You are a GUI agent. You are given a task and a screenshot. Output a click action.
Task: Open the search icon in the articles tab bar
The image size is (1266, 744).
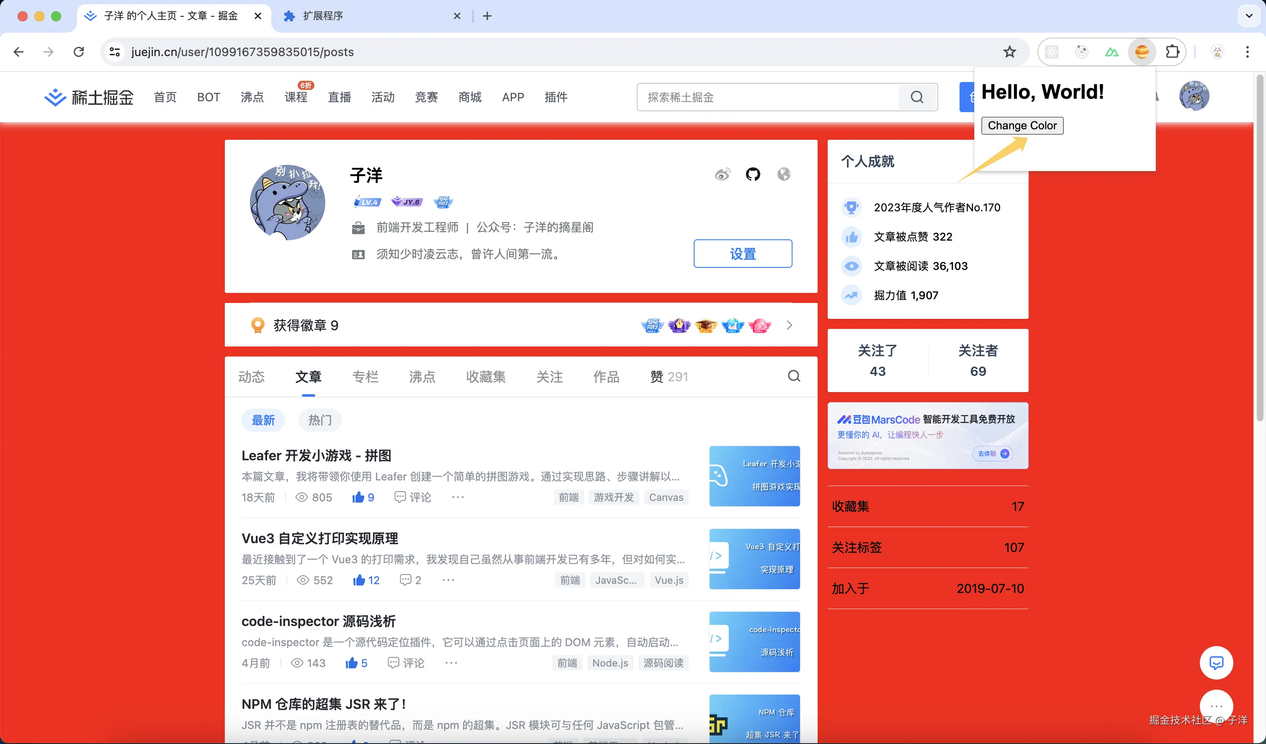[794, 376]
